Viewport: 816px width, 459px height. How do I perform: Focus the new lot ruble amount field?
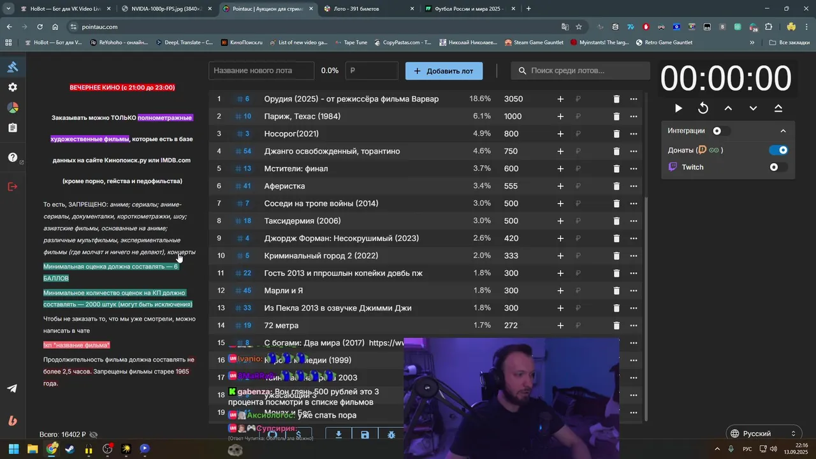(372, 71)
